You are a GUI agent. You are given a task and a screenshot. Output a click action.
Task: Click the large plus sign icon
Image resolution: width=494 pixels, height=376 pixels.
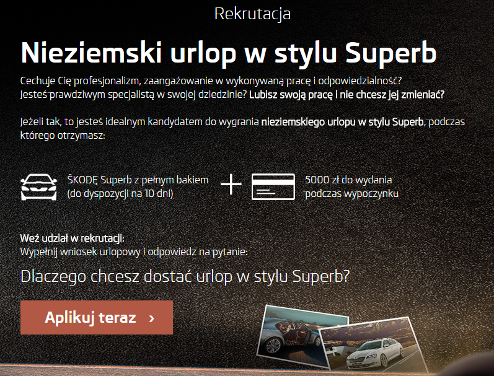click(231, 184)
